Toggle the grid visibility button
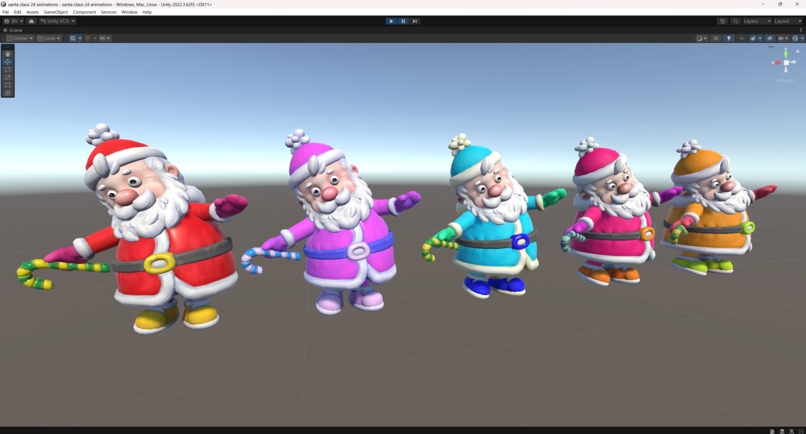Viewport: 806px width, 434px height. point(73,38)
